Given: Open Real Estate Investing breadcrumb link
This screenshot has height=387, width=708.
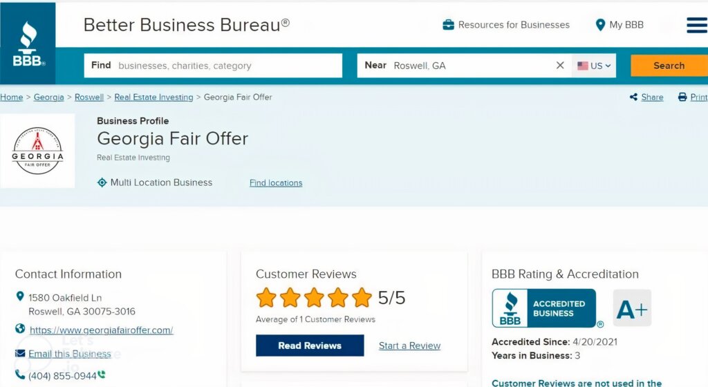Looking at the screenshot, I should tap(153, 97).
